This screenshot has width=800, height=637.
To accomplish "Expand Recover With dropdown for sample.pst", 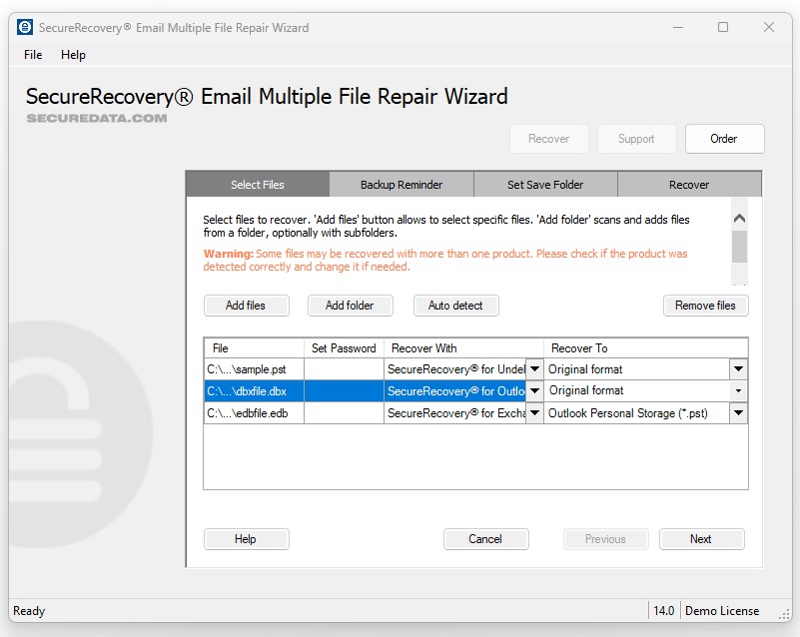I will coord(534,369).
